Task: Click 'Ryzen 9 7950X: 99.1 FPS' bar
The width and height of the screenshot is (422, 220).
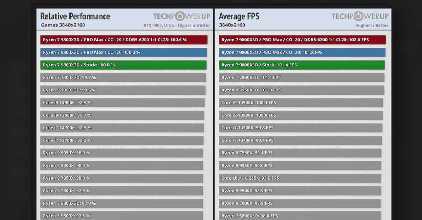Action: tap(300, 153)
